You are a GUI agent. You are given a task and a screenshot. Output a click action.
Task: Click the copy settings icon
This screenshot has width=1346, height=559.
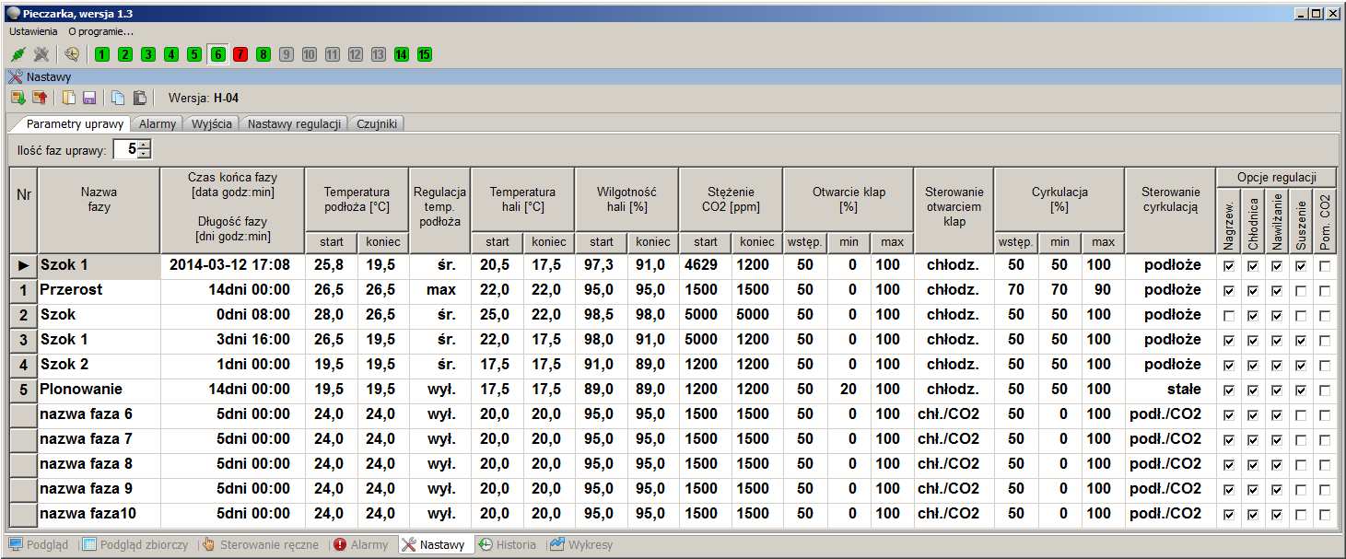118,98
